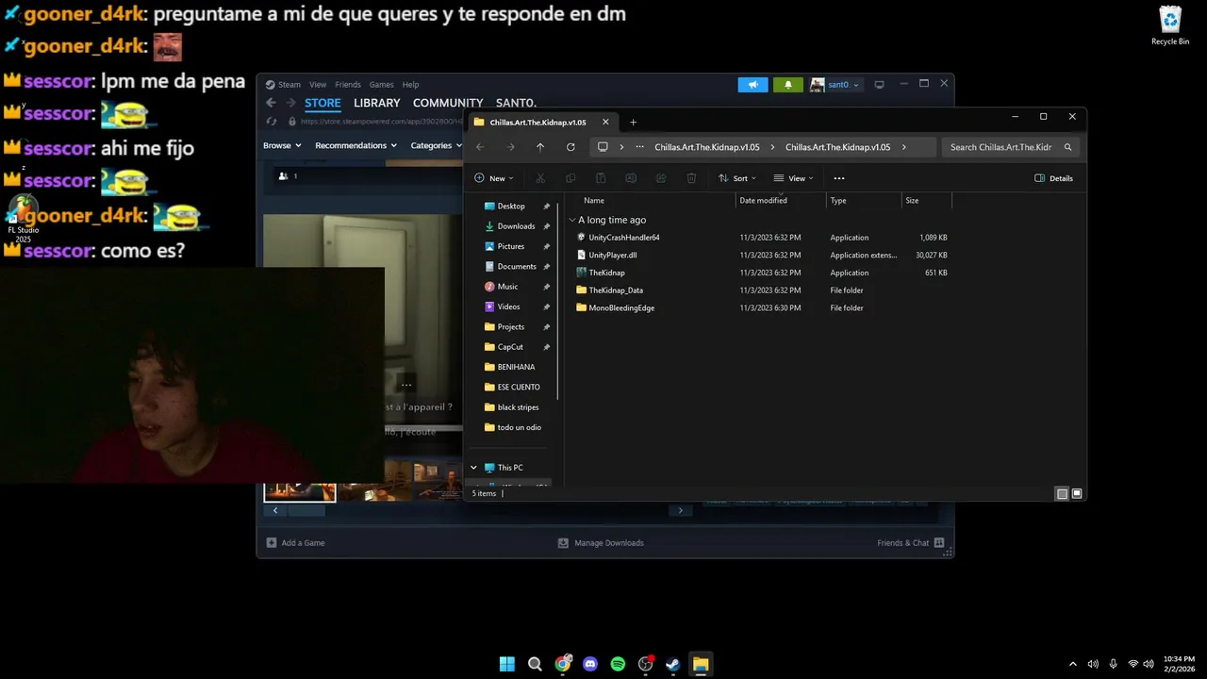Image resolution: width=1207 pixels, height=679 pixels.
Task: Expand Steam Browse dropdown
Action: coord(282,145)
